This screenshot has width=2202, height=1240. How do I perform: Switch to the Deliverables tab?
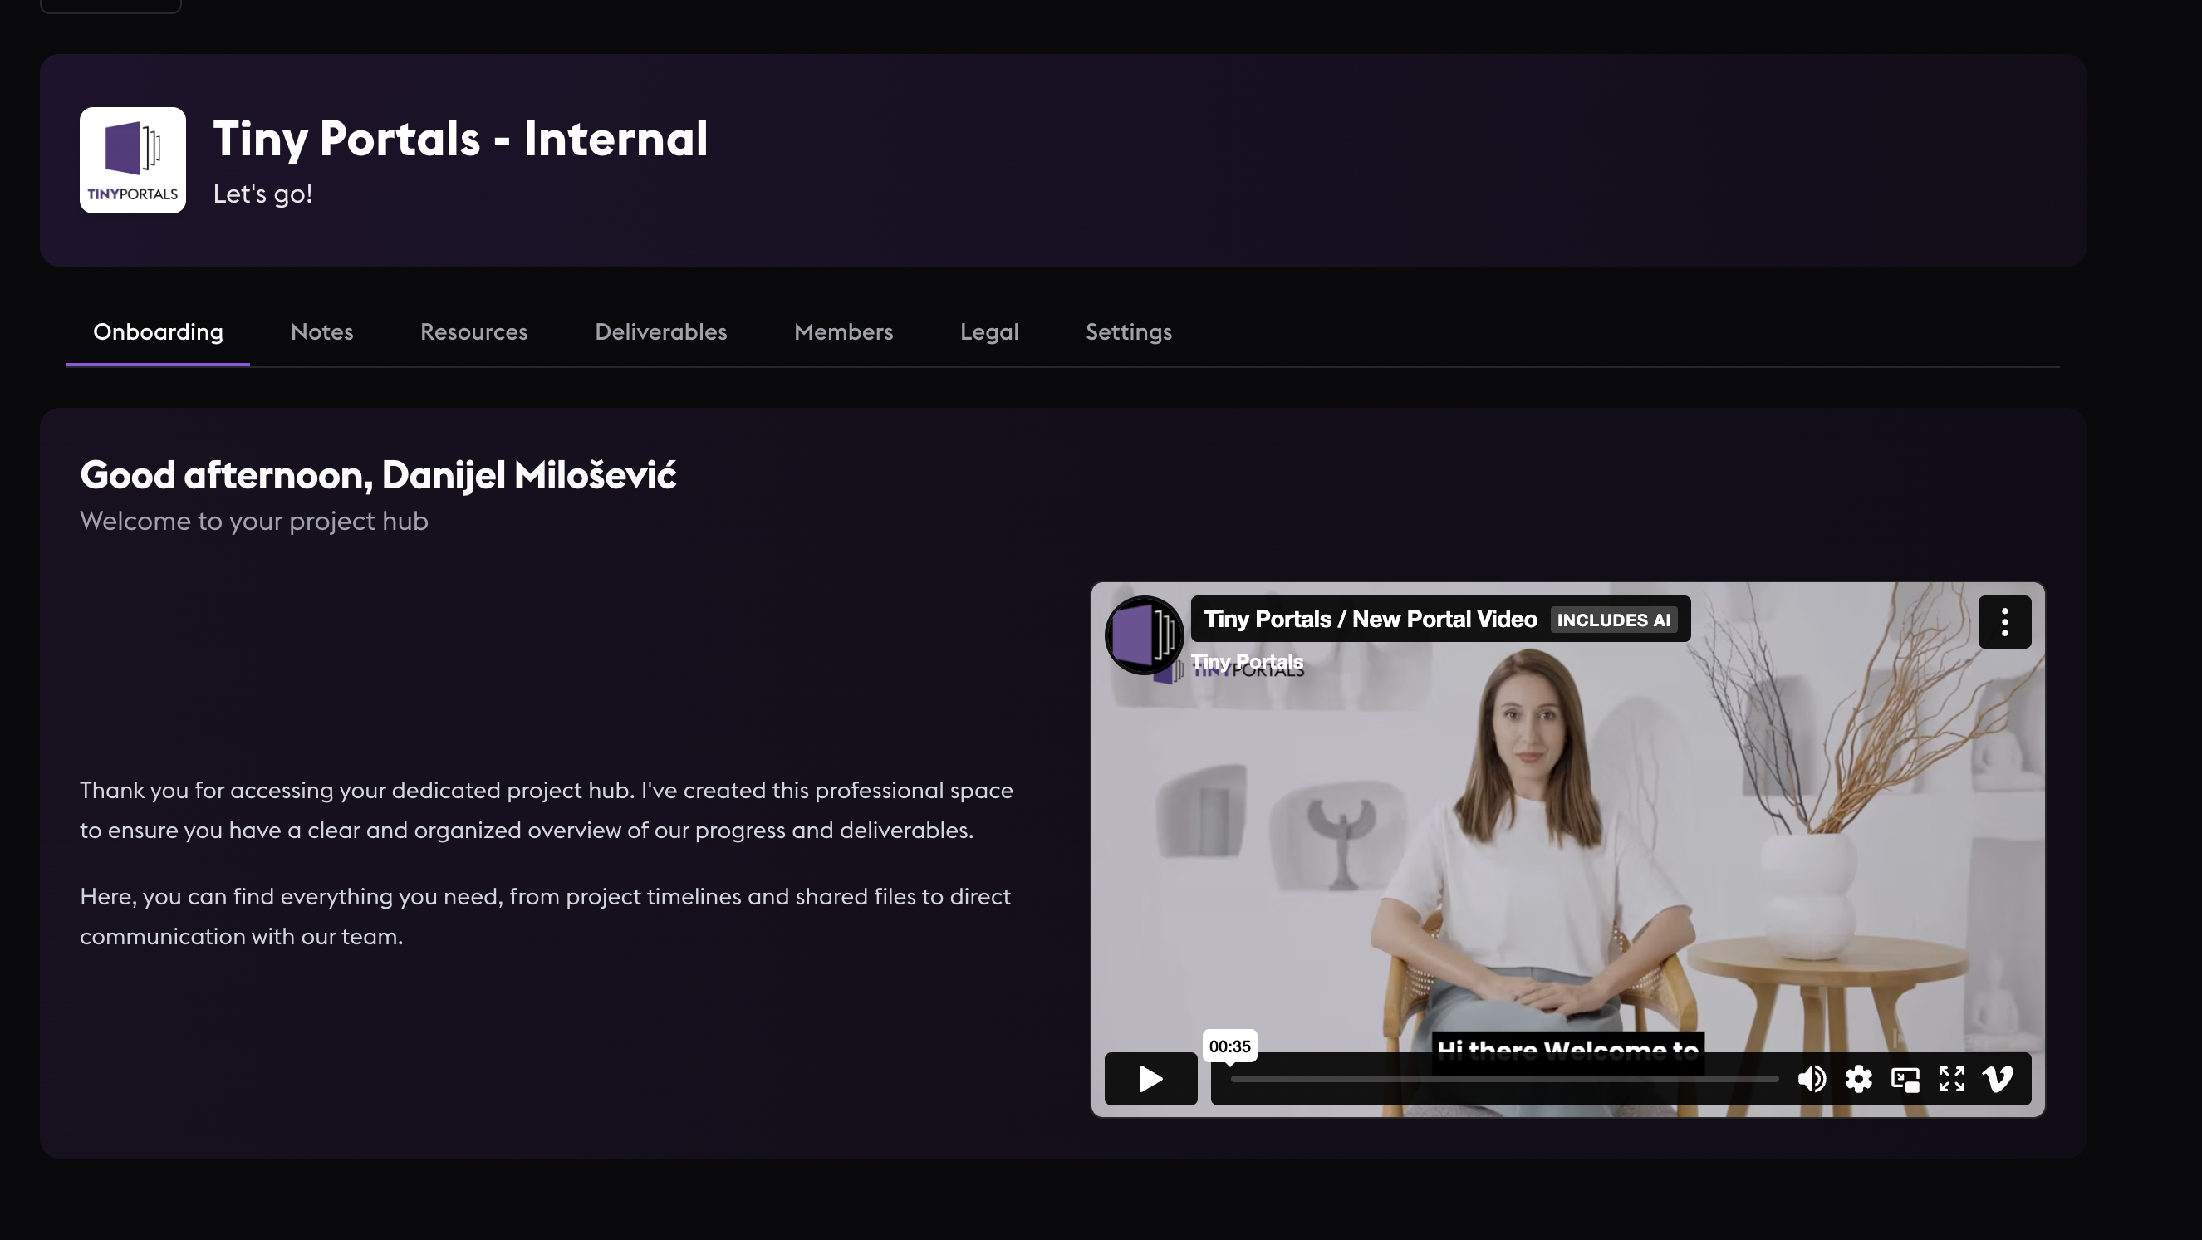661,332
